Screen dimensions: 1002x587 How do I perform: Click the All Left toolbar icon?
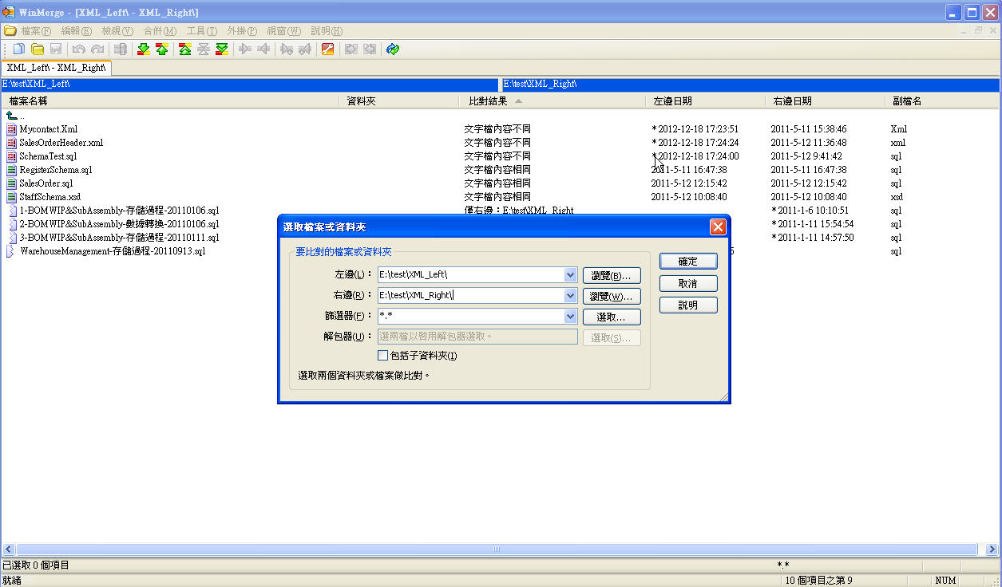(x=369, y=49)
